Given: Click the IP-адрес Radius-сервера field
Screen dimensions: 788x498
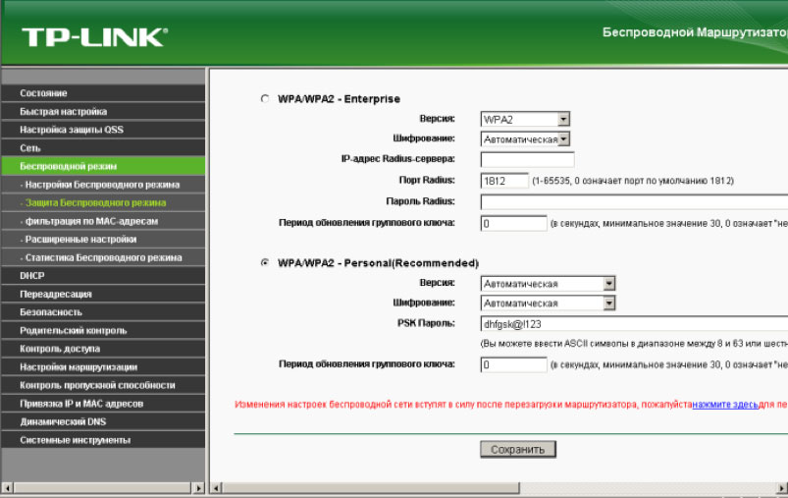Looking at the screenshot, I should (527, 159).
